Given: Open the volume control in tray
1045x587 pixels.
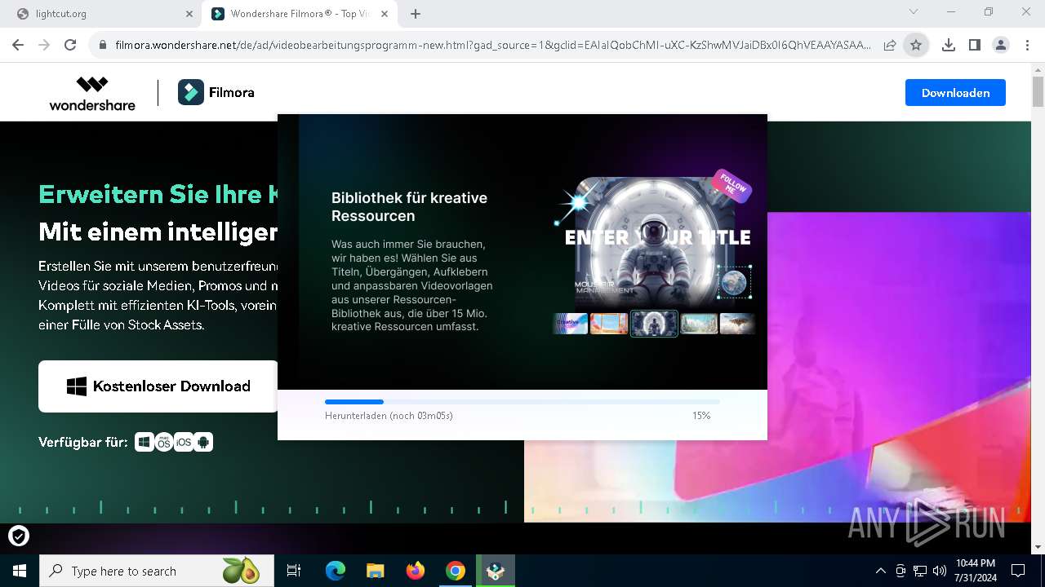Looking at the screenshot, I should (x=940, y=571).
